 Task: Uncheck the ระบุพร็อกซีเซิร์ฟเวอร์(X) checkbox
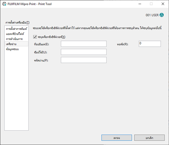35,37
